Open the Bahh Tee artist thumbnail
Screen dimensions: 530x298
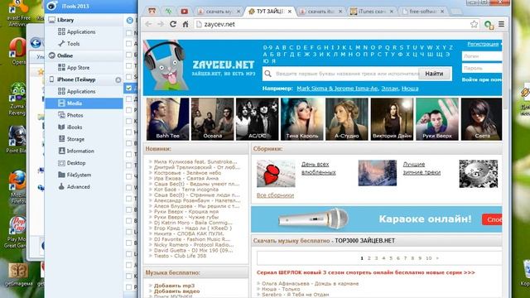click(x=167, y=119)
